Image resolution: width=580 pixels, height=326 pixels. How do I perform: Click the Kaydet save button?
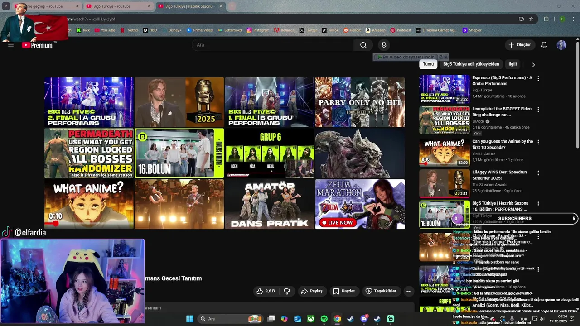click(x=344, y=291)
